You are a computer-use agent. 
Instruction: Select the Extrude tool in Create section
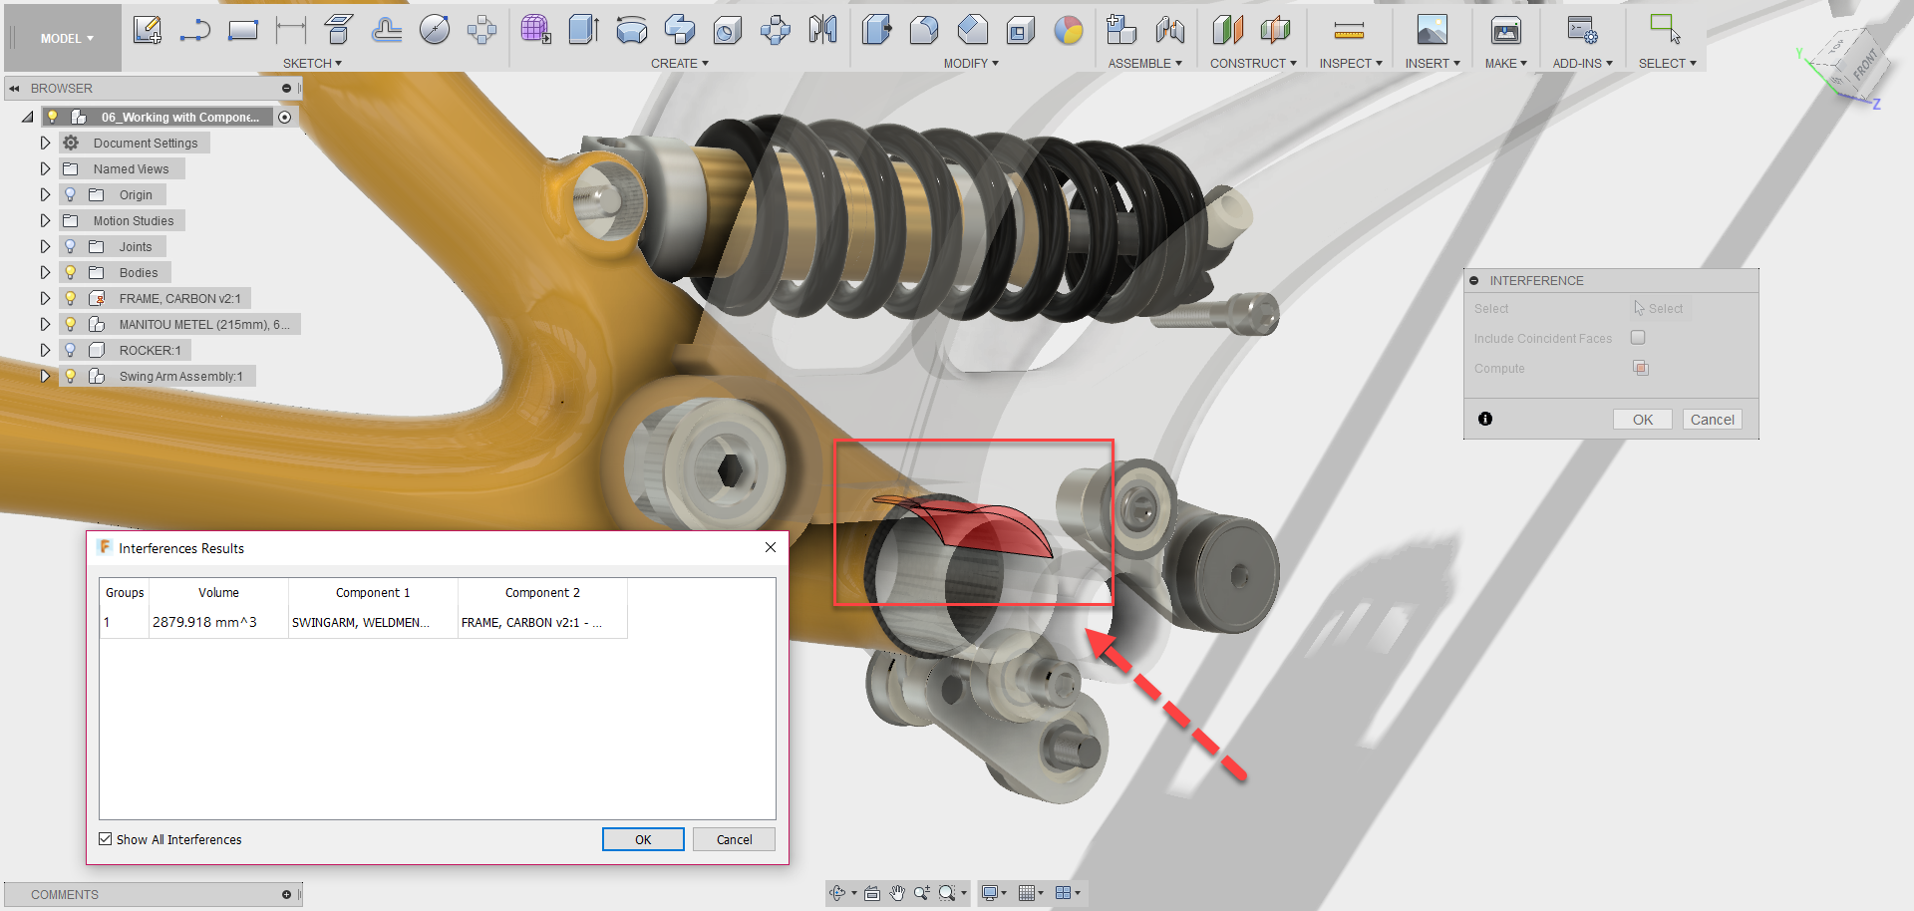click(583, 30)
